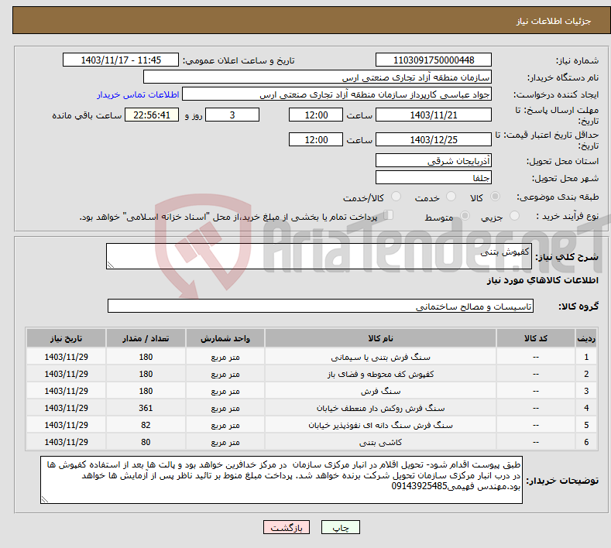Select row کفپوش کف محوطه و فضای باز
This screenshot has height=548, width=611.
tap(312, 374)
